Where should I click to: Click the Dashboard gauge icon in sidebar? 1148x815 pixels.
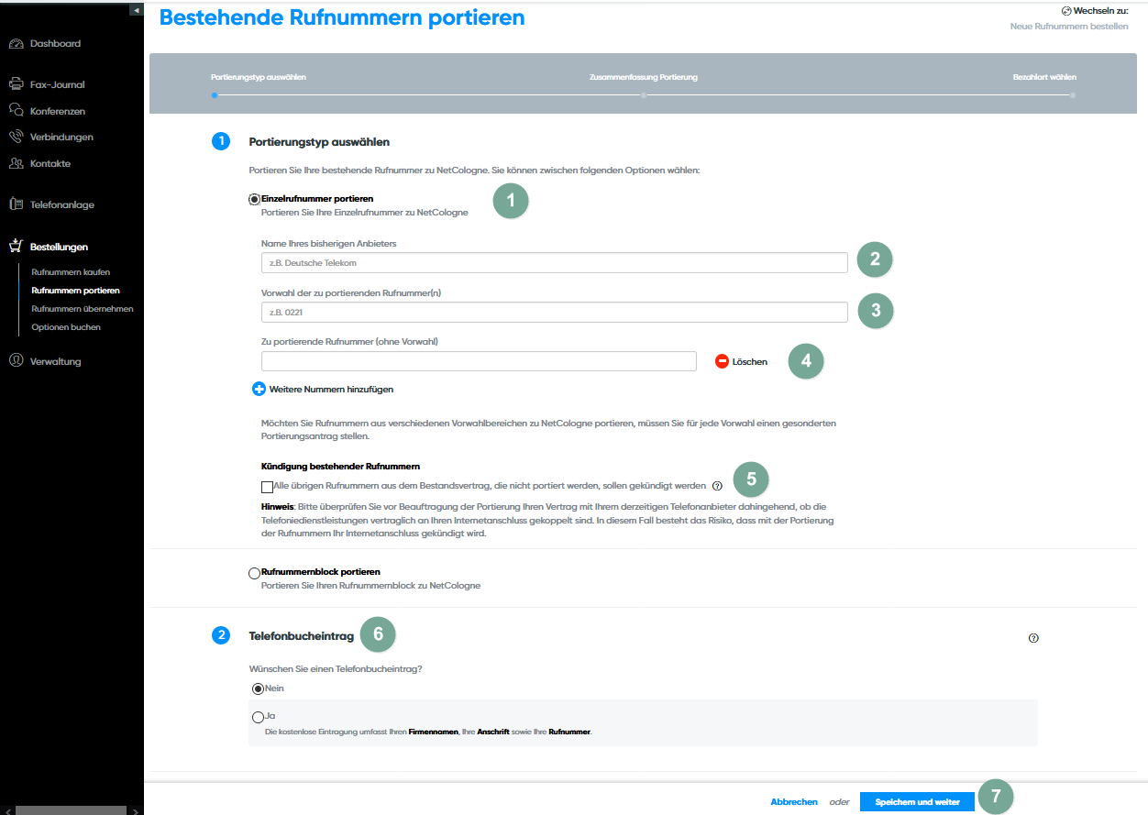pyautogui.click(x=16, y=44)
